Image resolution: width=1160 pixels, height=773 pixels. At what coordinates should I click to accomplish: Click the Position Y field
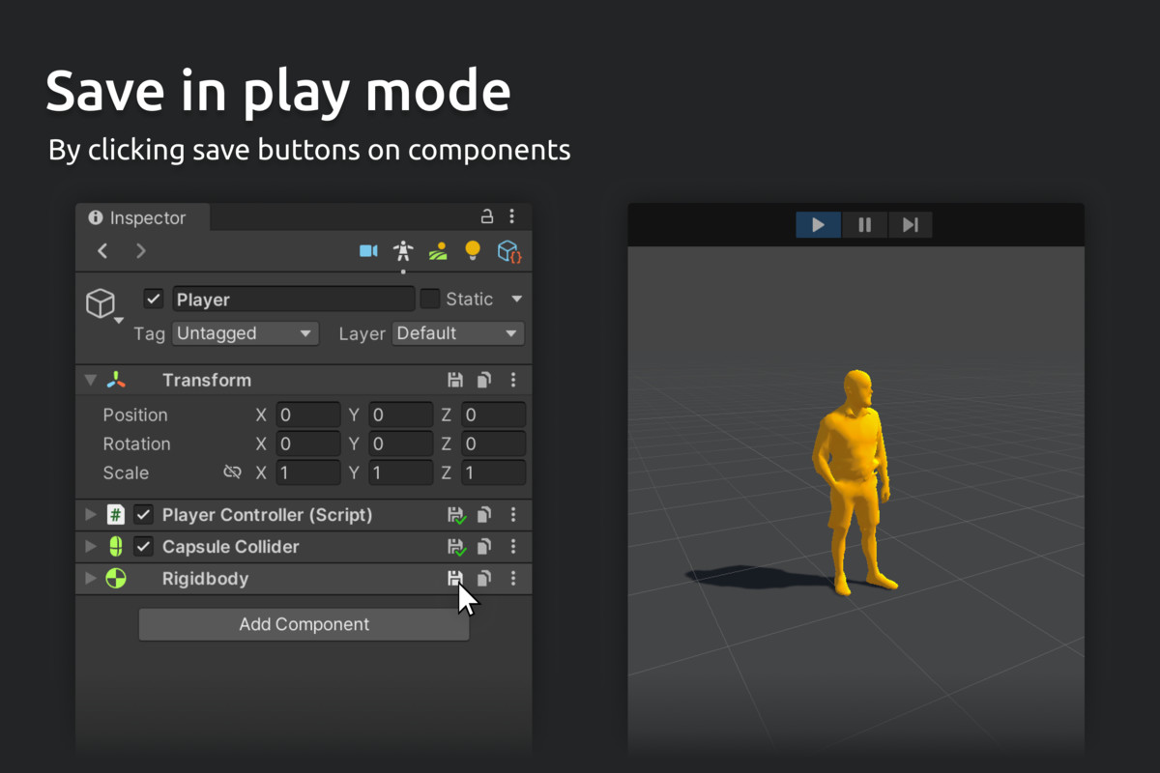tap(401, 415)
